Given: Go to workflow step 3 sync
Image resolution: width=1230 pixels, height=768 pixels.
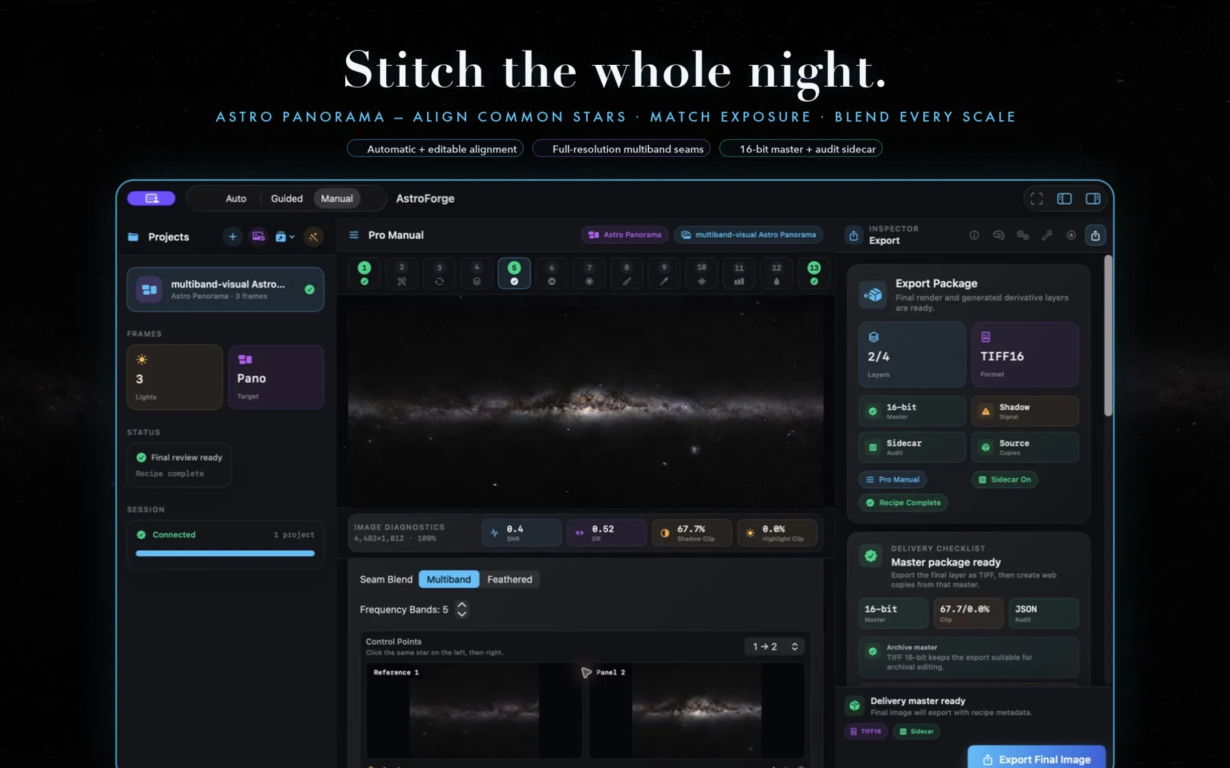Looking at the screenshot, I should [x=439, y=273].
